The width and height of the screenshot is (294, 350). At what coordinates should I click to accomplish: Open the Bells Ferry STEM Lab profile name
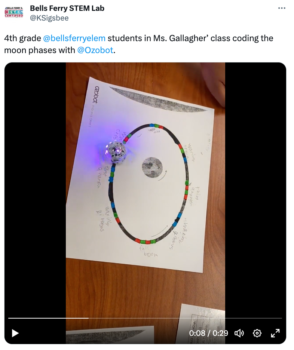coord(67,8)
